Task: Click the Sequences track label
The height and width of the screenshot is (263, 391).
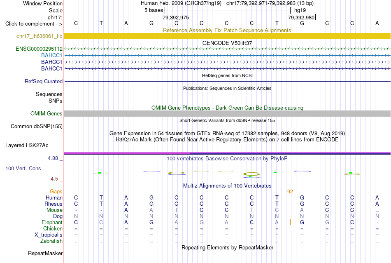Action: pos(49,94)
